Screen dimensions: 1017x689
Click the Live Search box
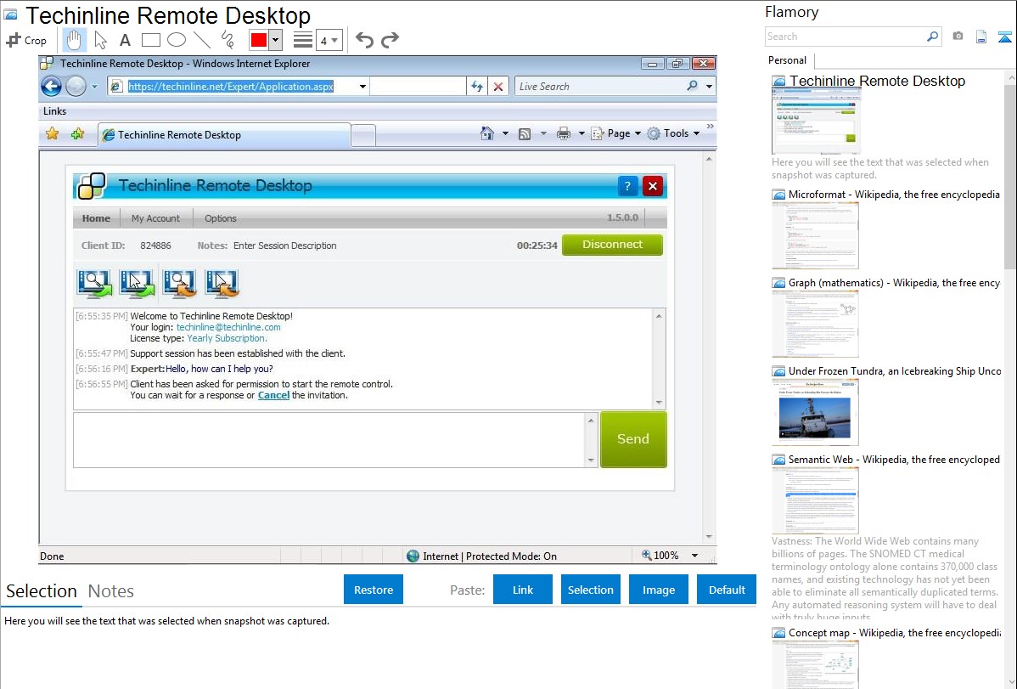[600, 87]
